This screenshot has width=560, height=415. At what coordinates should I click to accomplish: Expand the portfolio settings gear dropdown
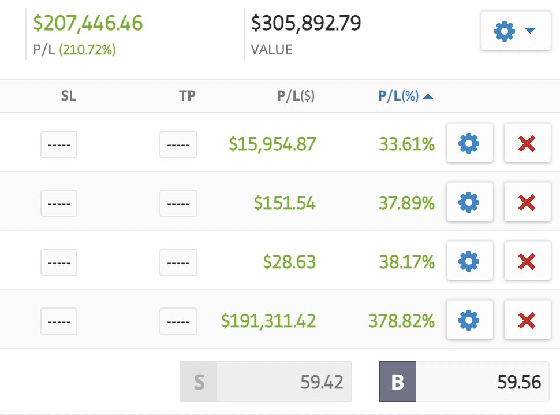point(516,31)
